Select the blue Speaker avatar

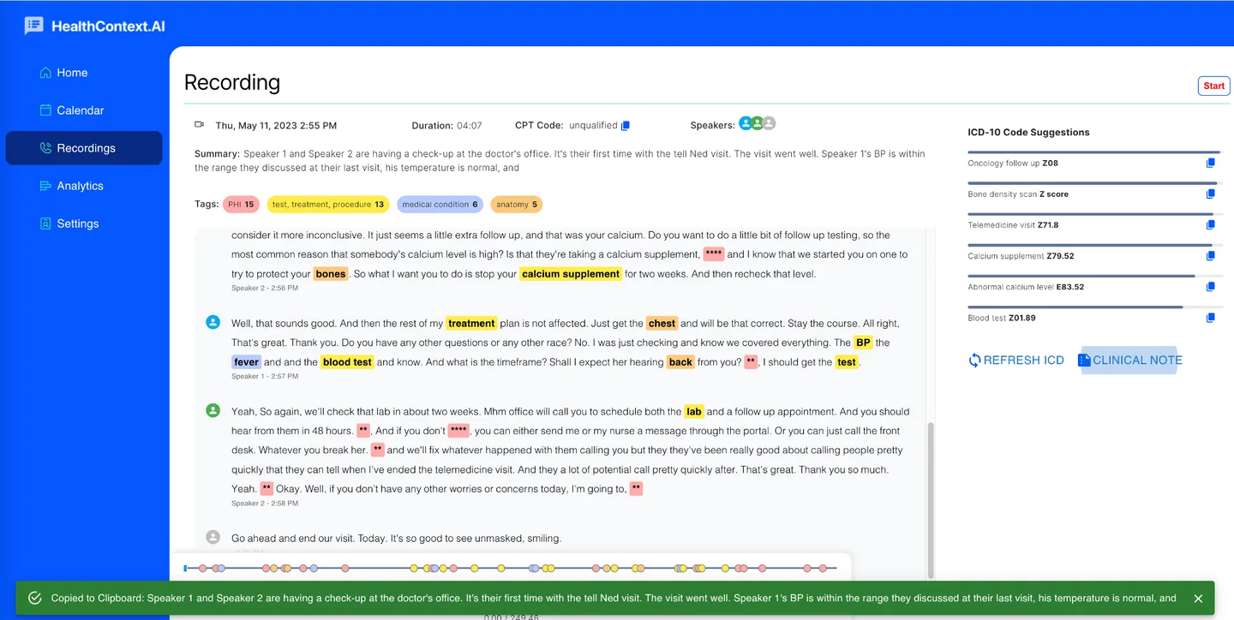click(745, 122)
